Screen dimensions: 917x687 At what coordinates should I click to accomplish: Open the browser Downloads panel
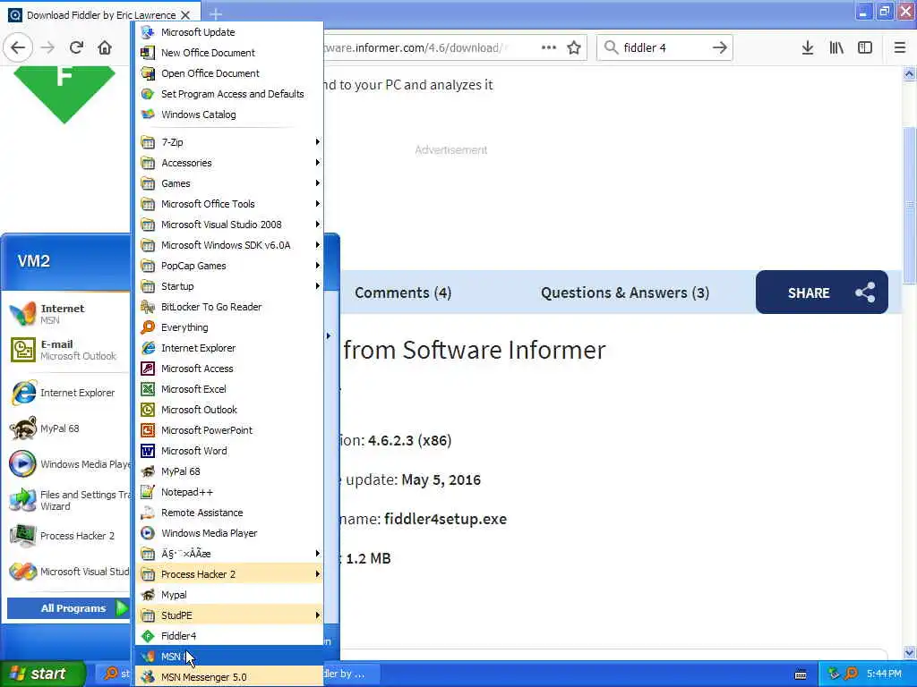coord(808,47)
